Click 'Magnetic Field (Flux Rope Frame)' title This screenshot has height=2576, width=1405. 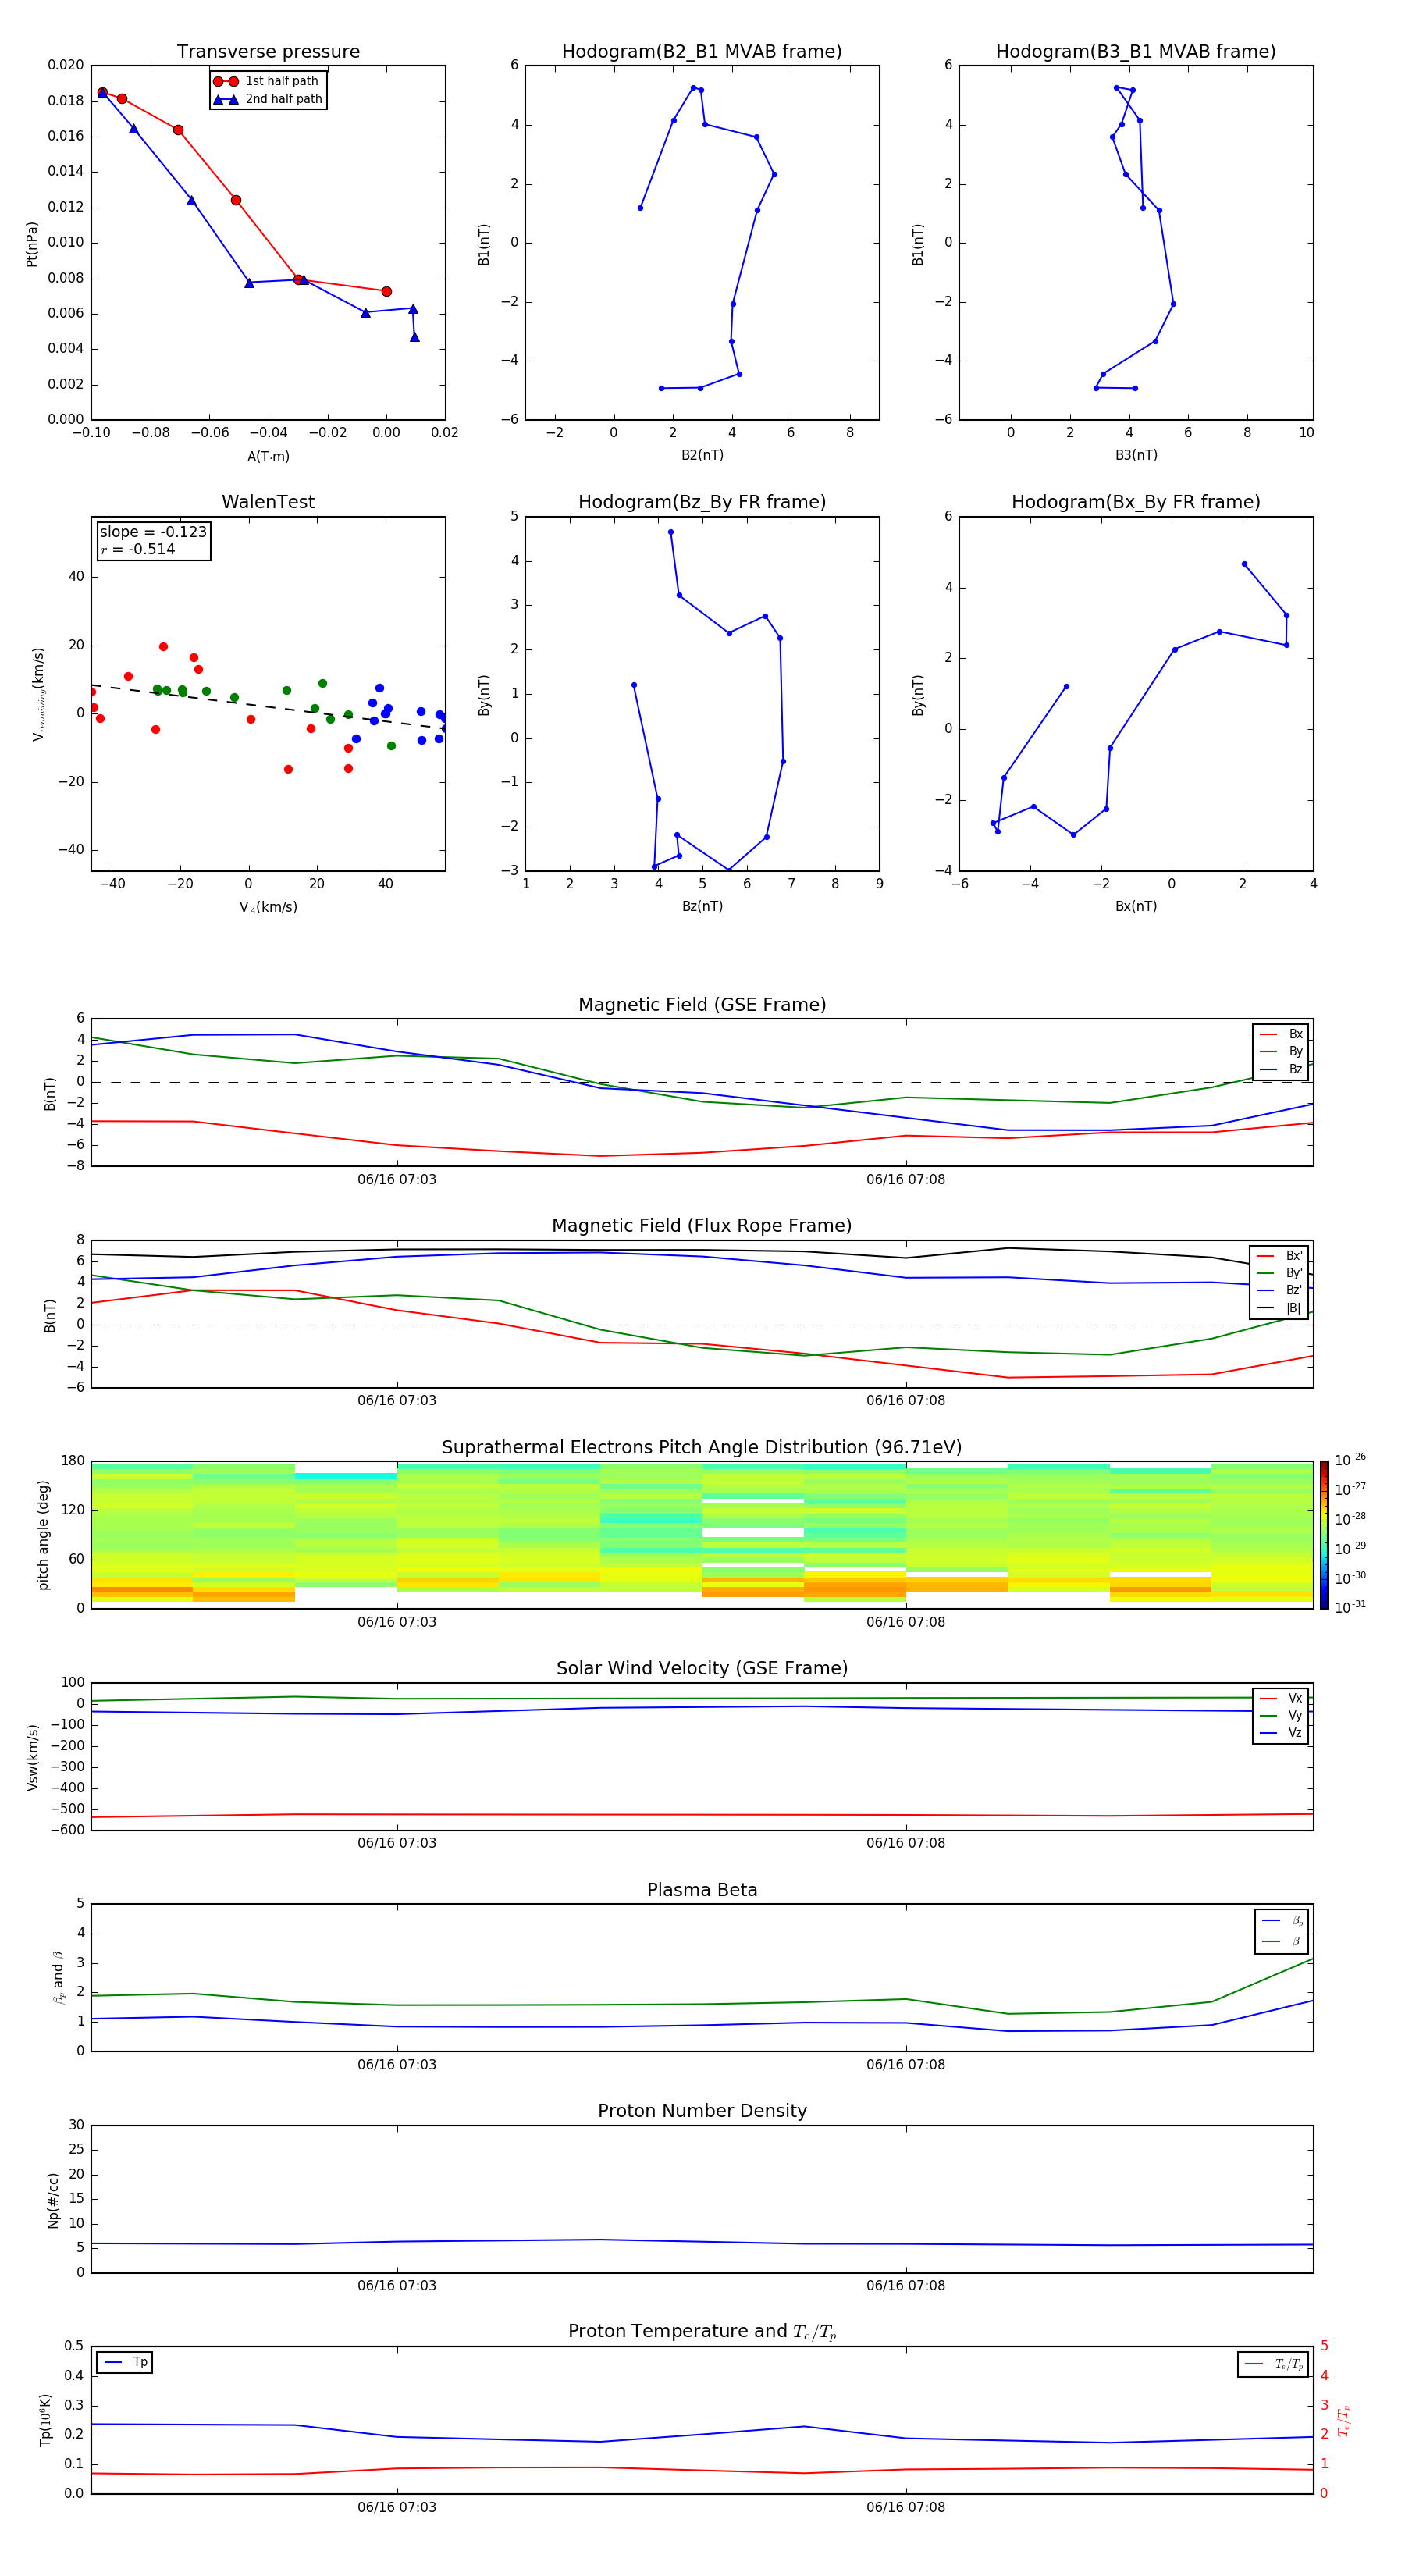702,1226
